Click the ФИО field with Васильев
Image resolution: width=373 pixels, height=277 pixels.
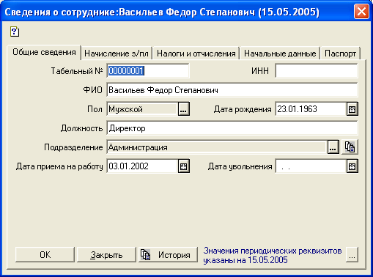coord(232,90)
